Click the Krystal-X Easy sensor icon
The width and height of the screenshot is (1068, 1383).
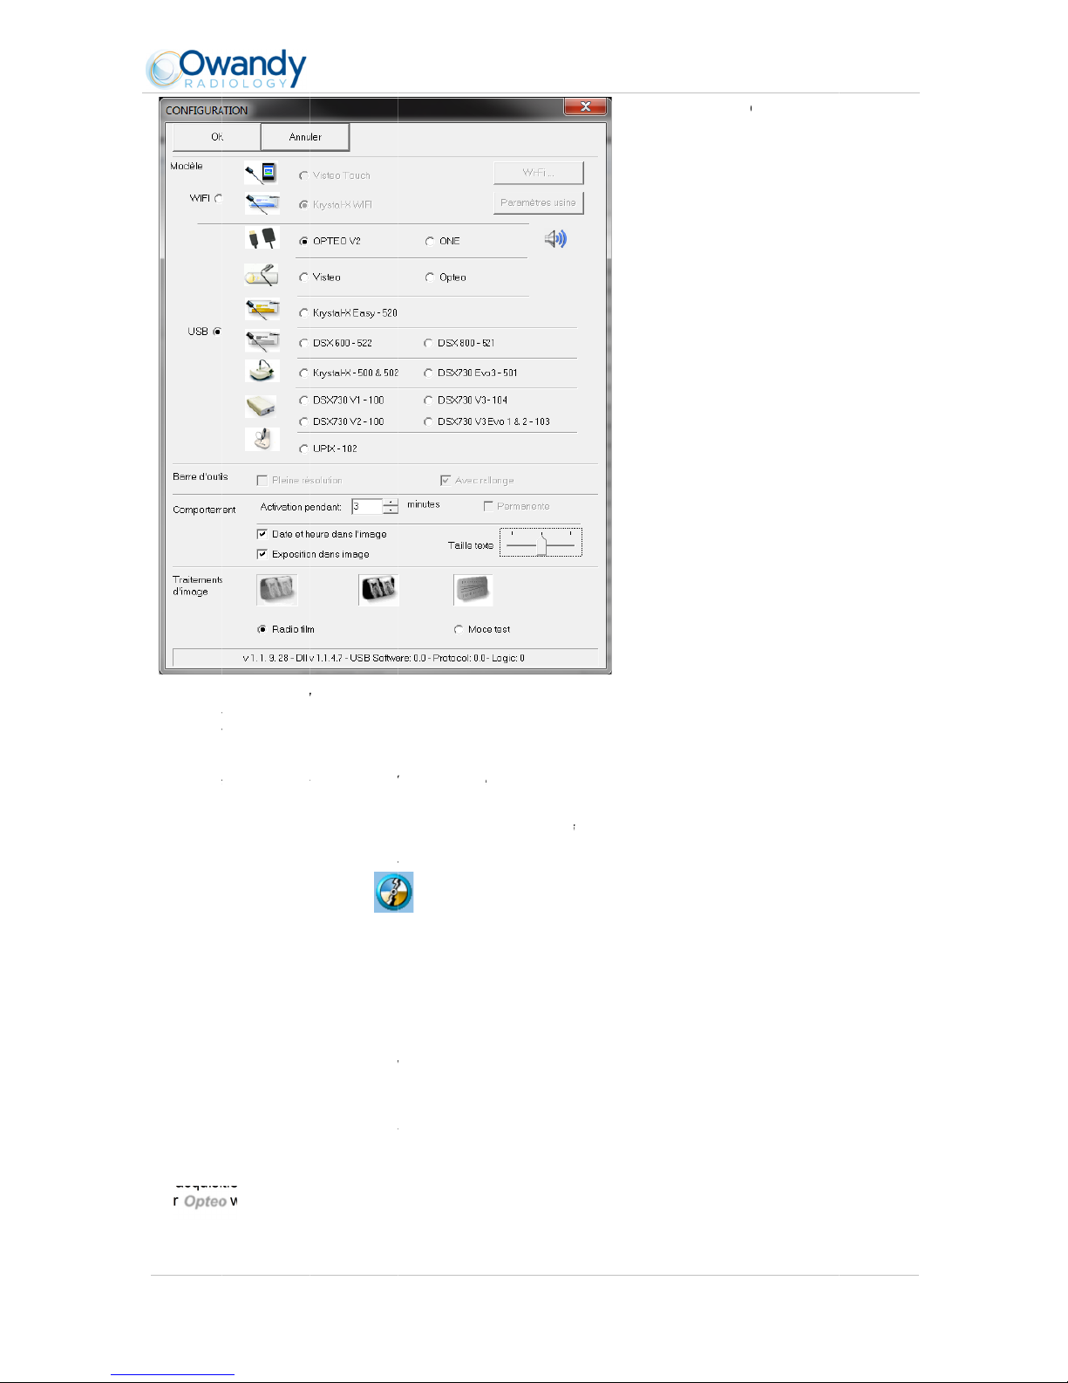pos(262,310)
